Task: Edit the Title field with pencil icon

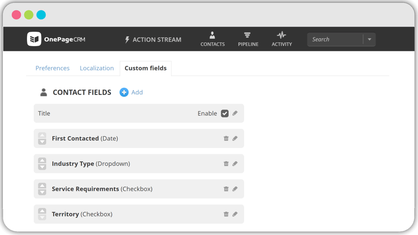Action: 235,113
